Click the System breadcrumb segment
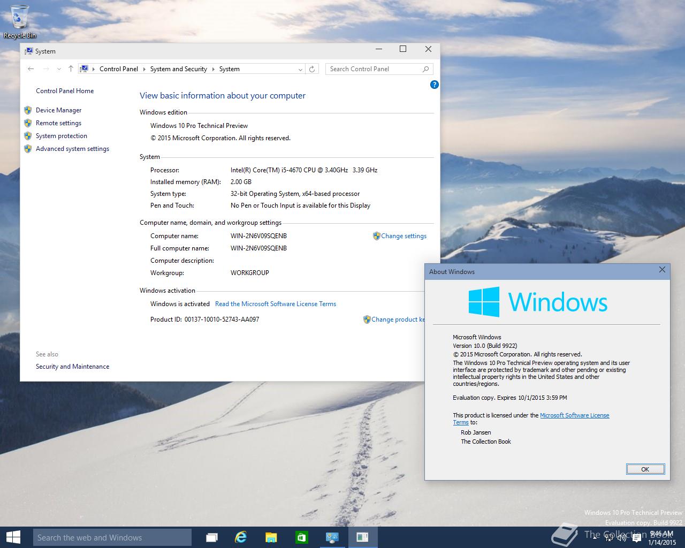Screen dimensions: 685x548 coord(230,69)
